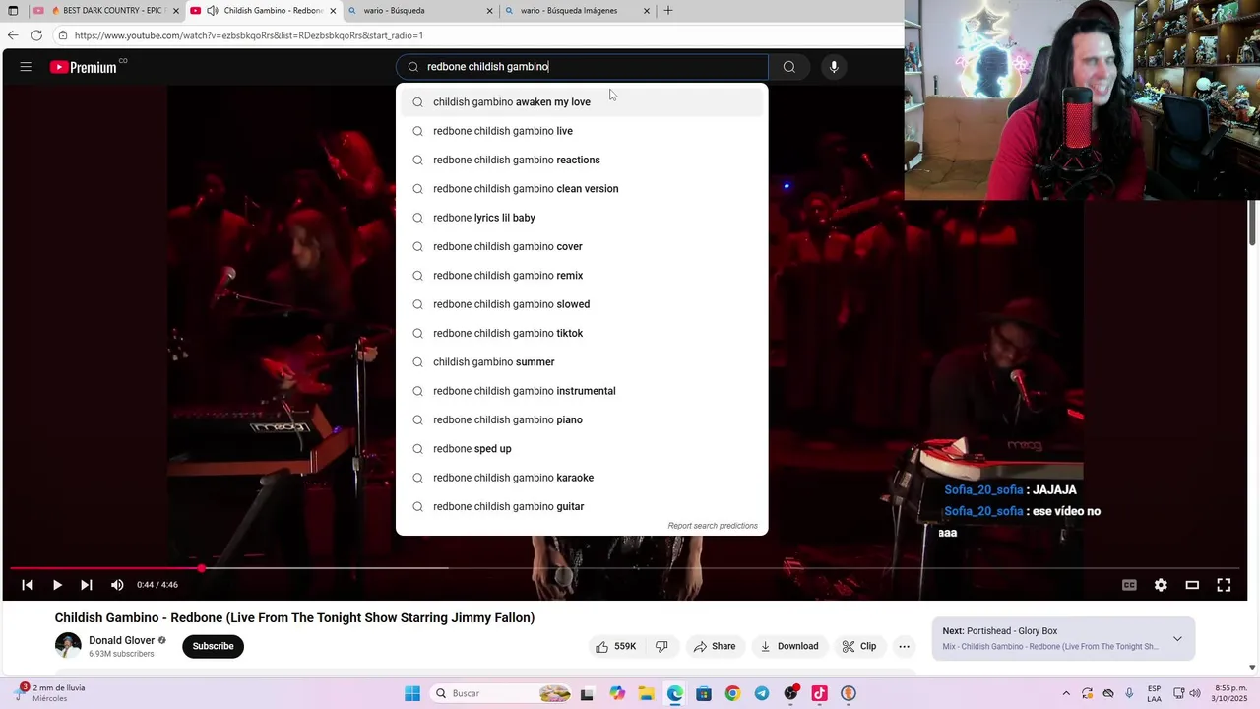Open Telegram from the taskbar
The height and width of the screenshot is (709, 1260).
[x=762, y=693]
